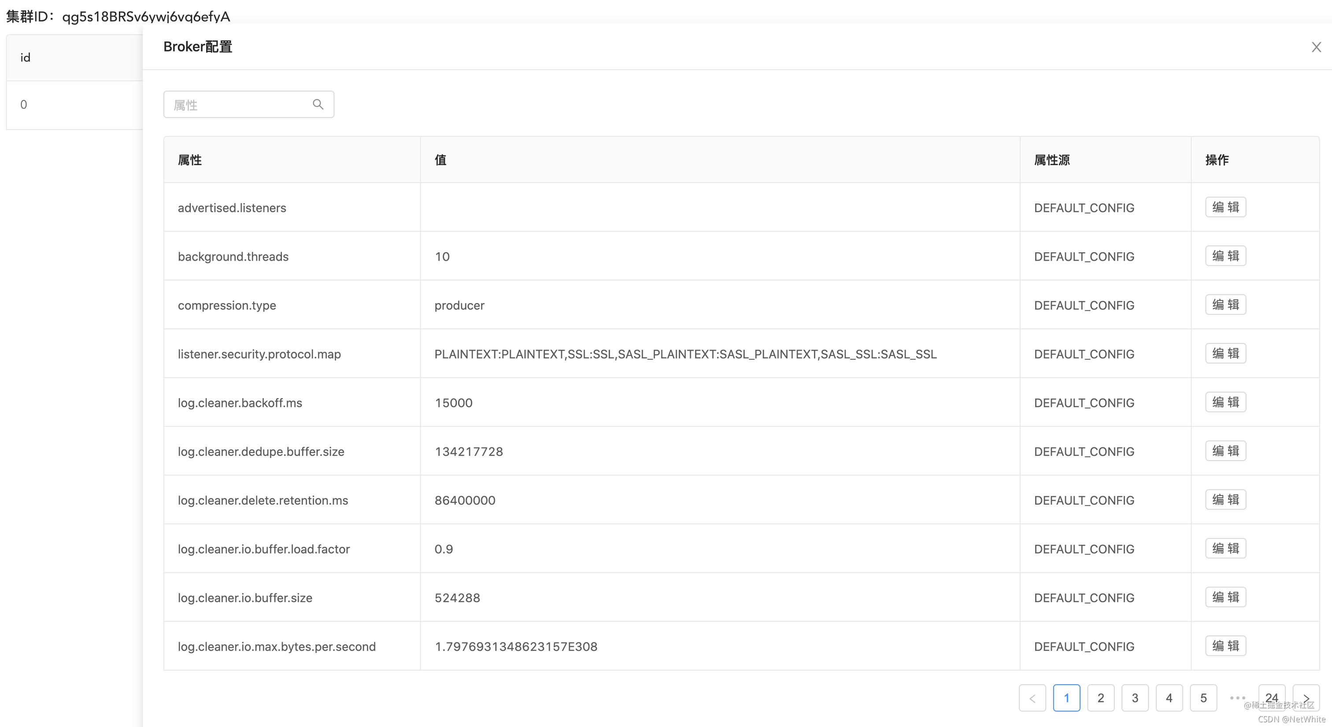Click the 属性 column header

point(190,160)
